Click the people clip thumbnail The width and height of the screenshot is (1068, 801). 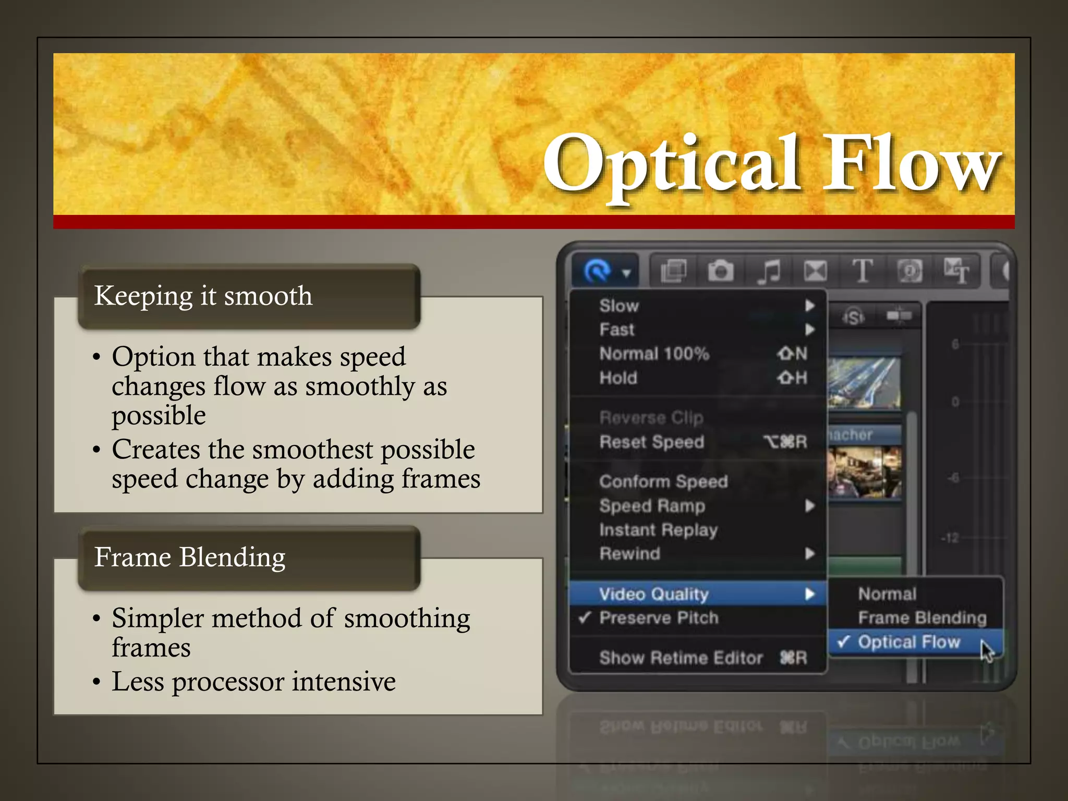tap(864, 472)
